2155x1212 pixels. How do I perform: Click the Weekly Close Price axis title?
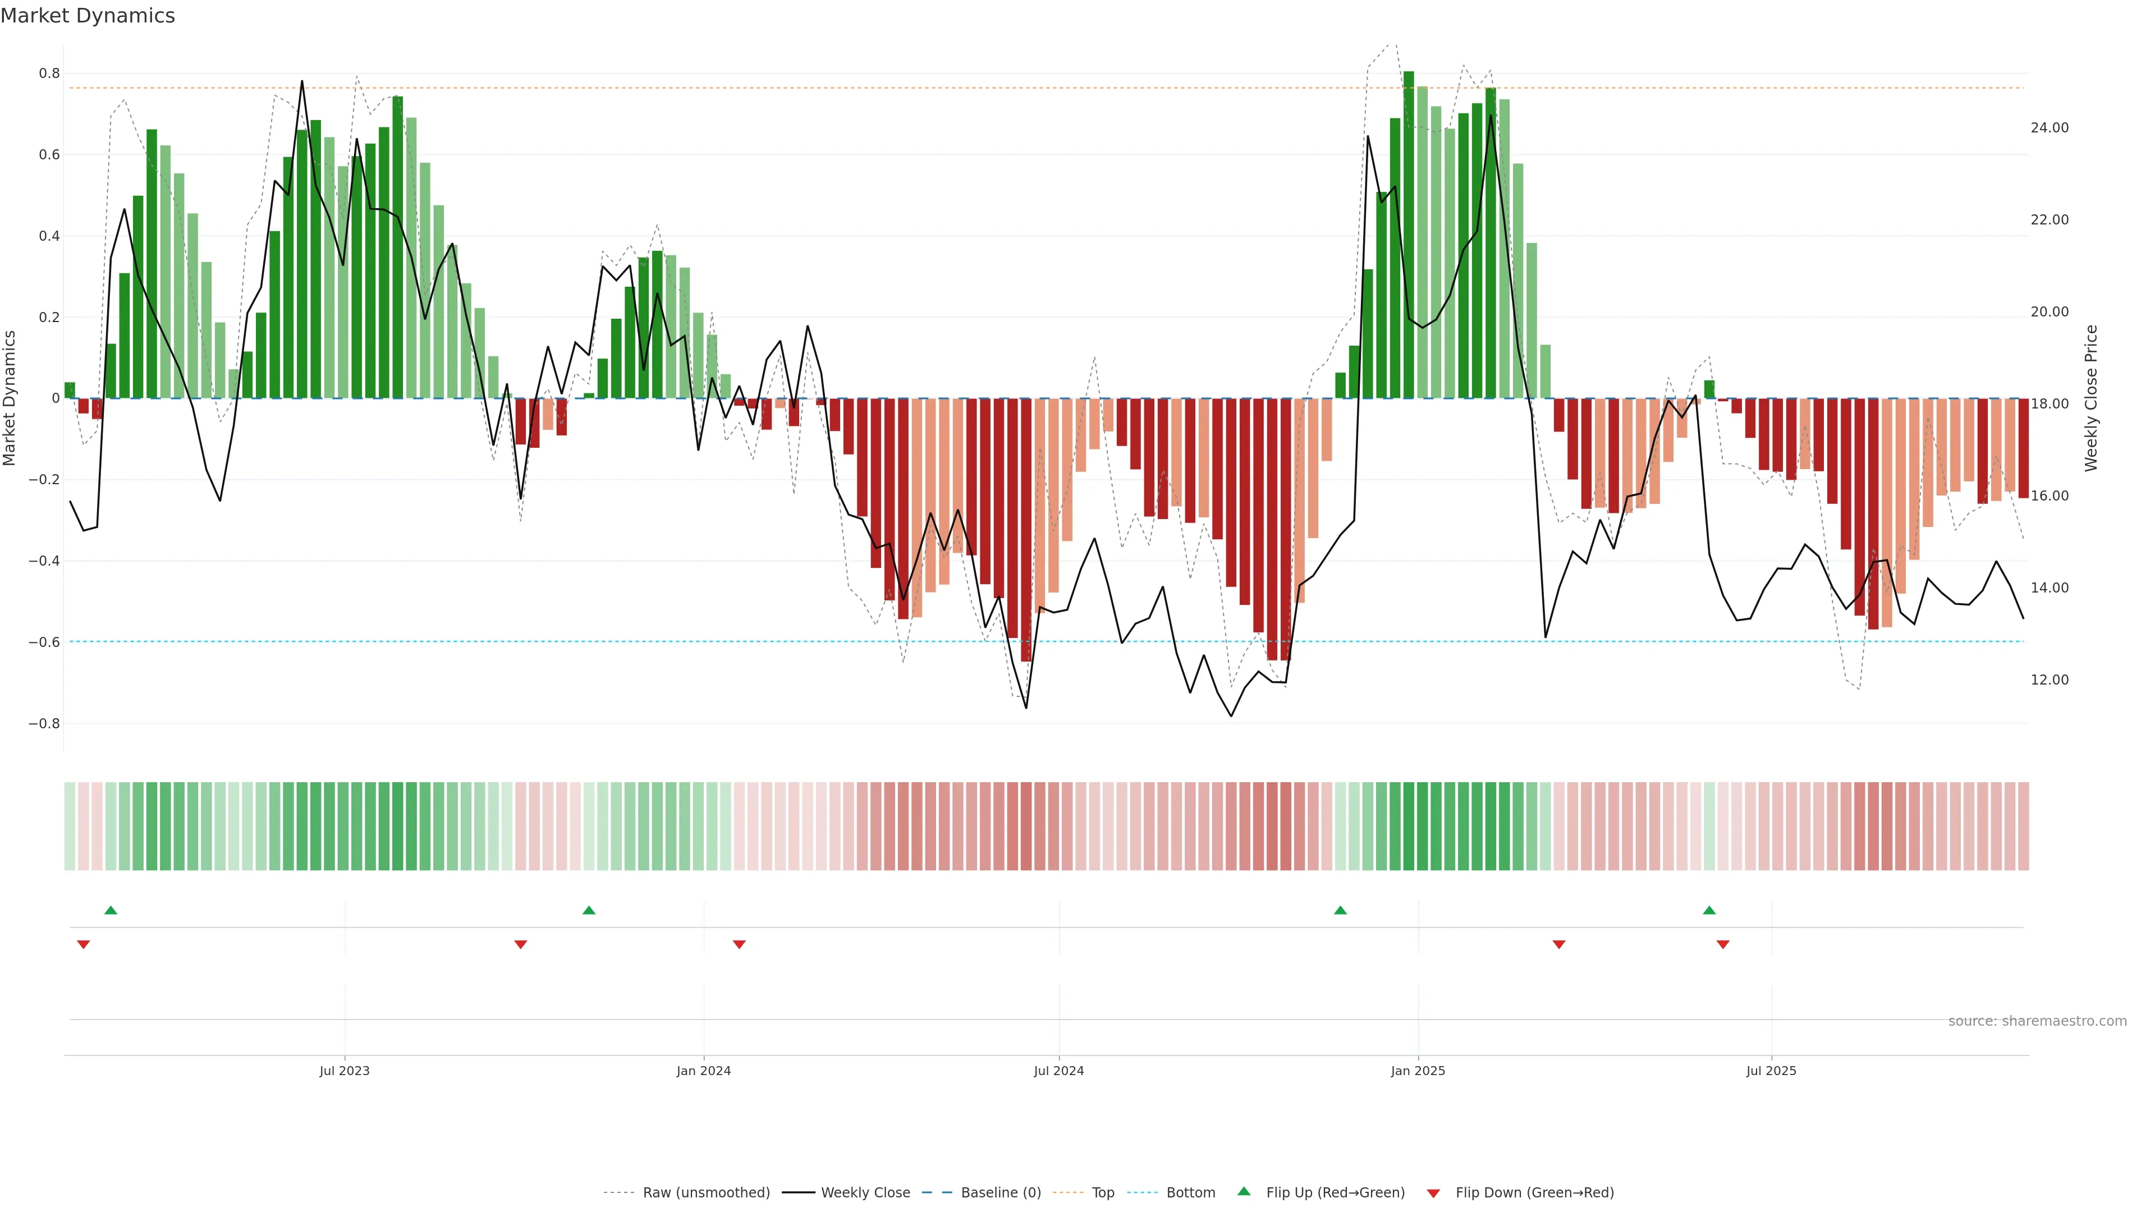pos(2090,398)
